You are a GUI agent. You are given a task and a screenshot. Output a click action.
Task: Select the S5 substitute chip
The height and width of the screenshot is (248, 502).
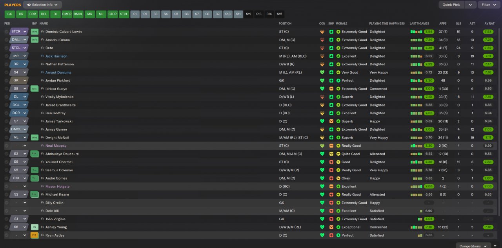176,14
